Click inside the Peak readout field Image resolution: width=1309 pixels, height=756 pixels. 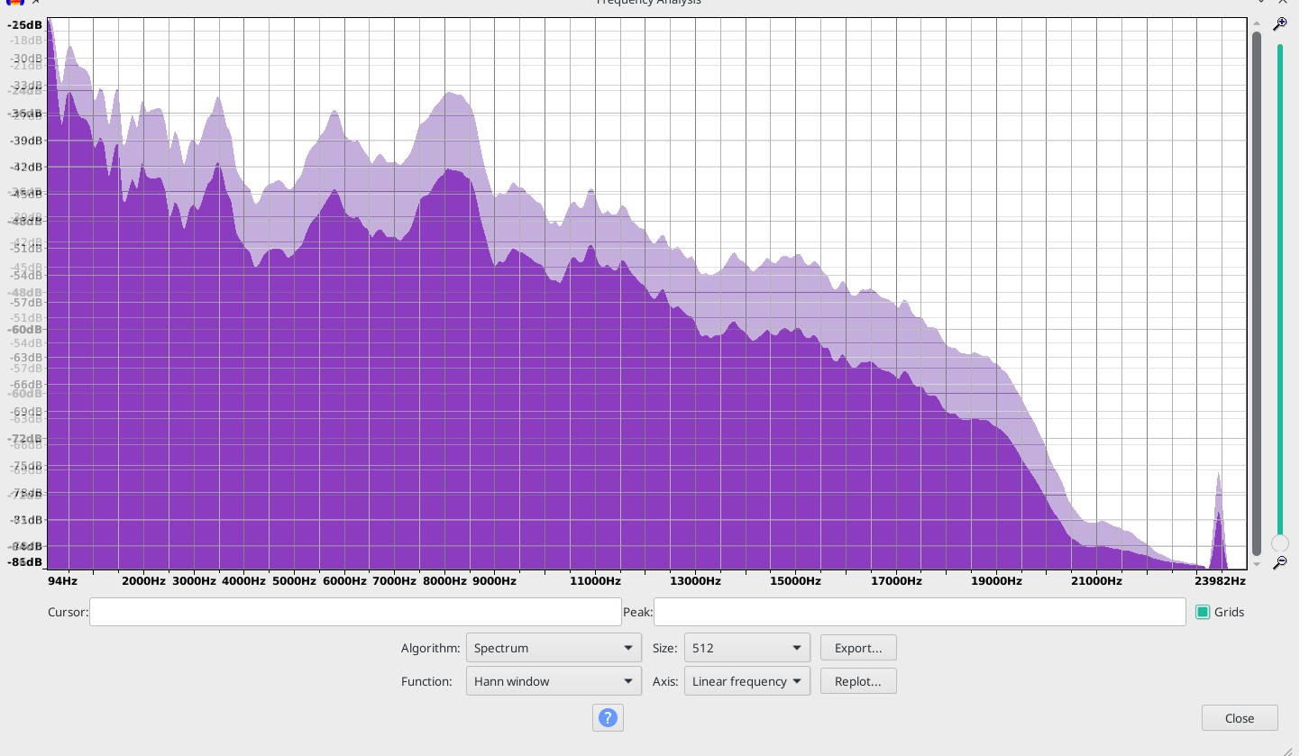(x=920, y=612)
